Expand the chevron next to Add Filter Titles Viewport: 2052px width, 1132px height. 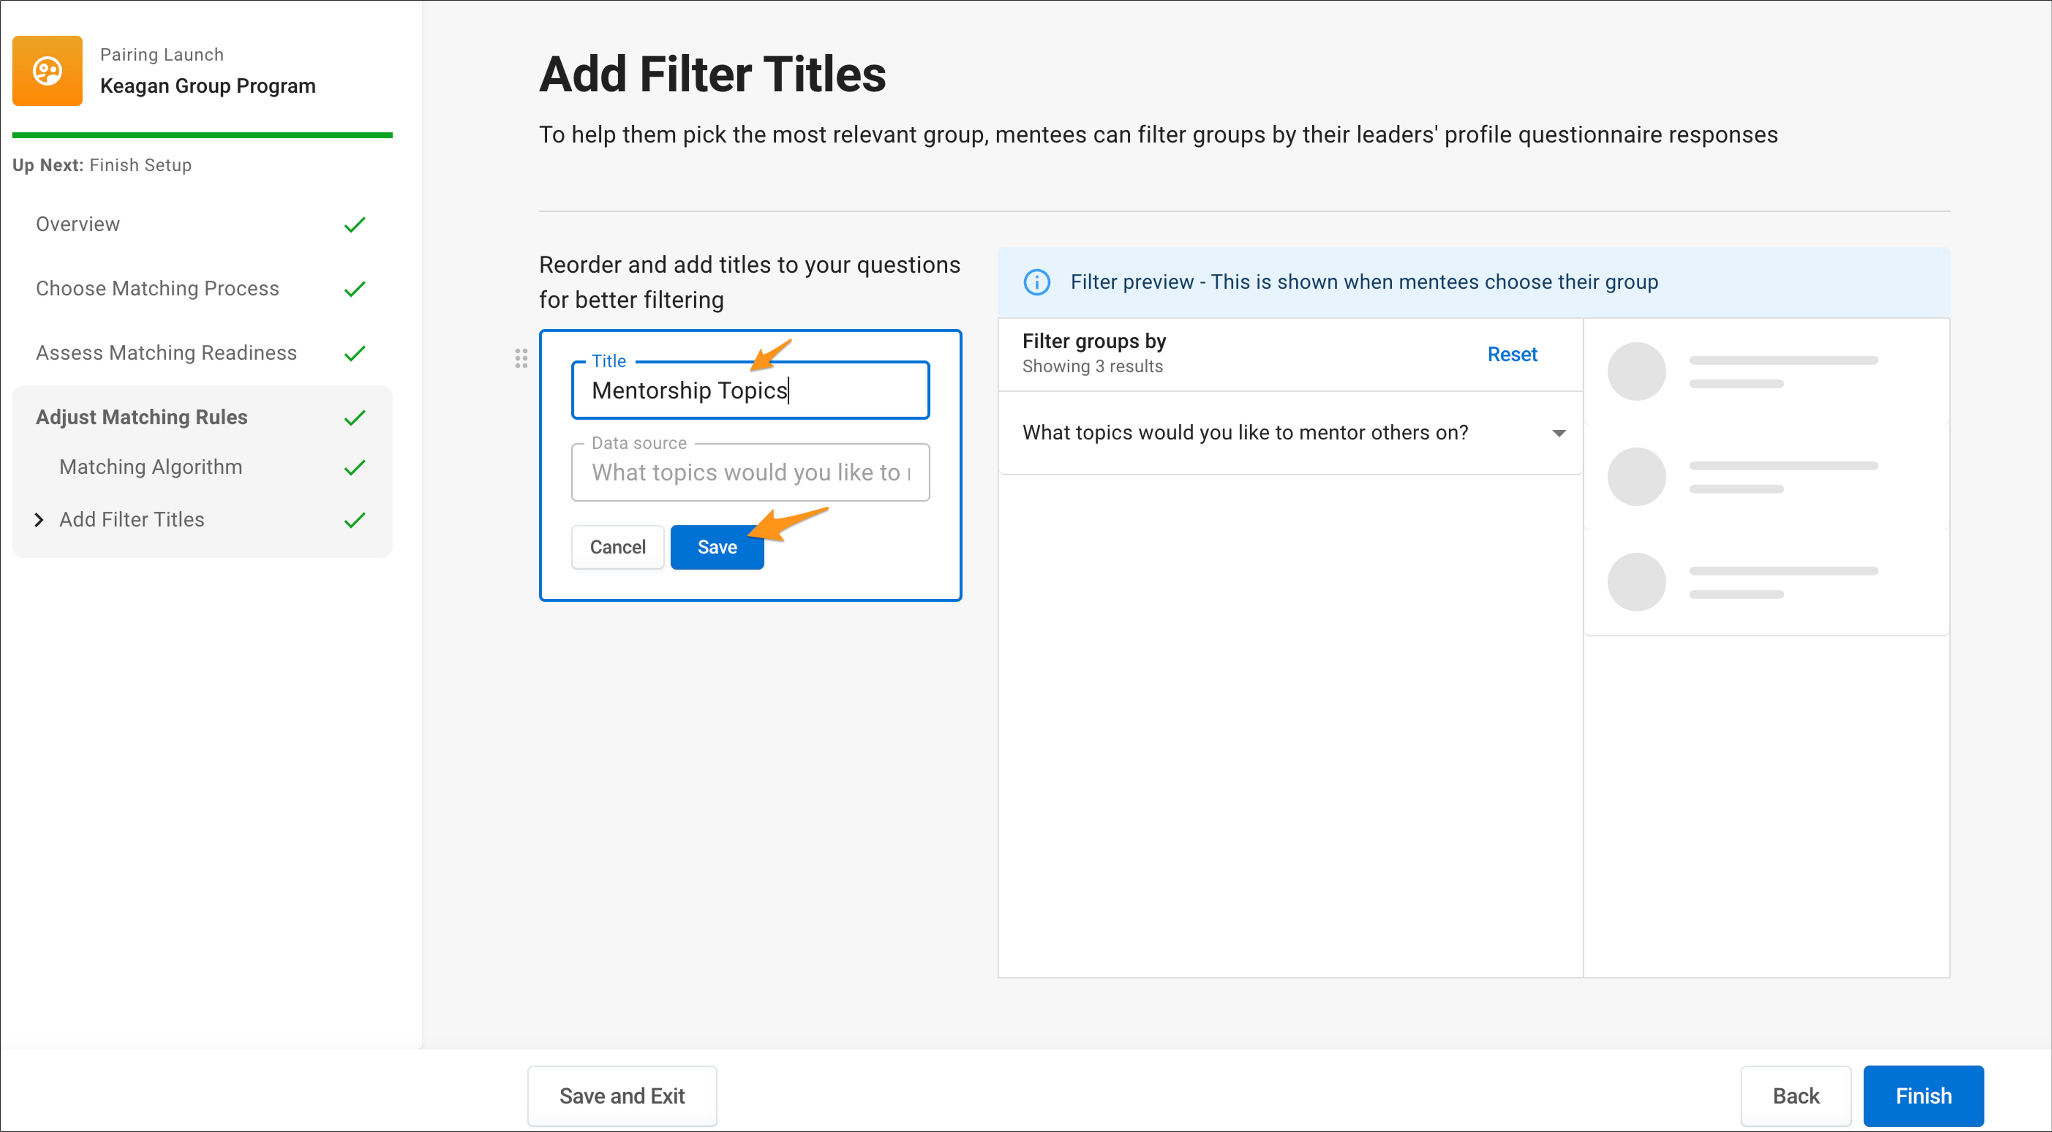point(39,520)
